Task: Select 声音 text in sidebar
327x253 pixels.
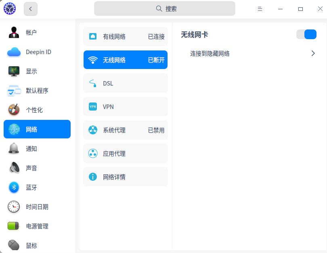Action: (x=31, y=168)
